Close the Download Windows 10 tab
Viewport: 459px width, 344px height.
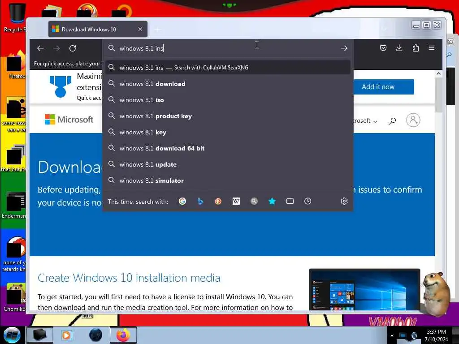(x=140, y=29)
